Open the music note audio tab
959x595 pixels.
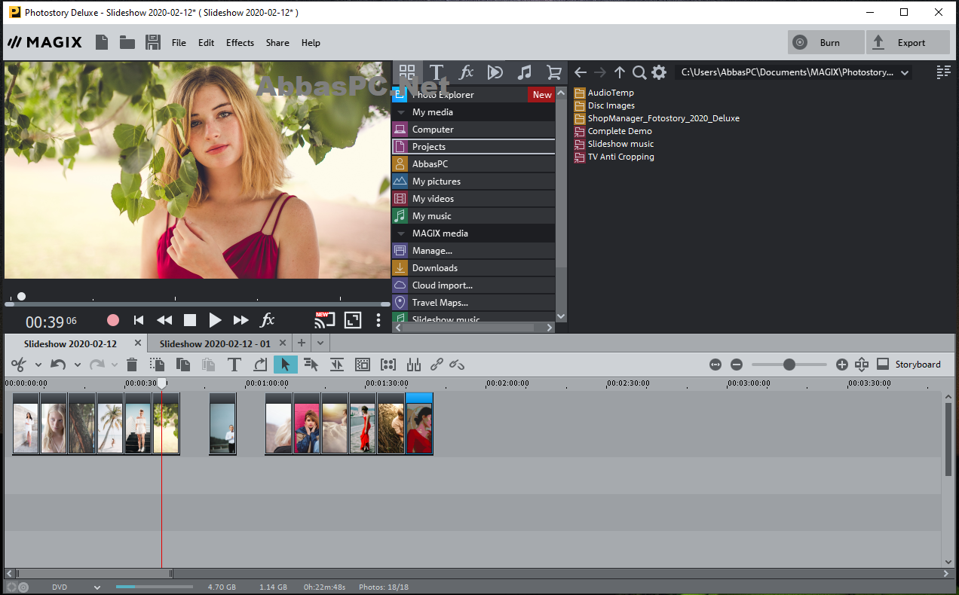pos(525,72)
